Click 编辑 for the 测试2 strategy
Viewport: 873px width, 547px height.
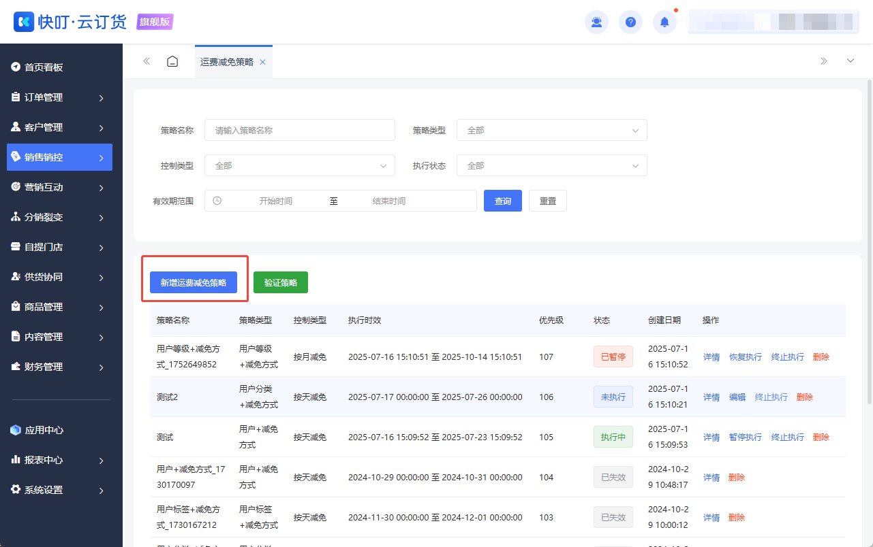tap(737, 397)
